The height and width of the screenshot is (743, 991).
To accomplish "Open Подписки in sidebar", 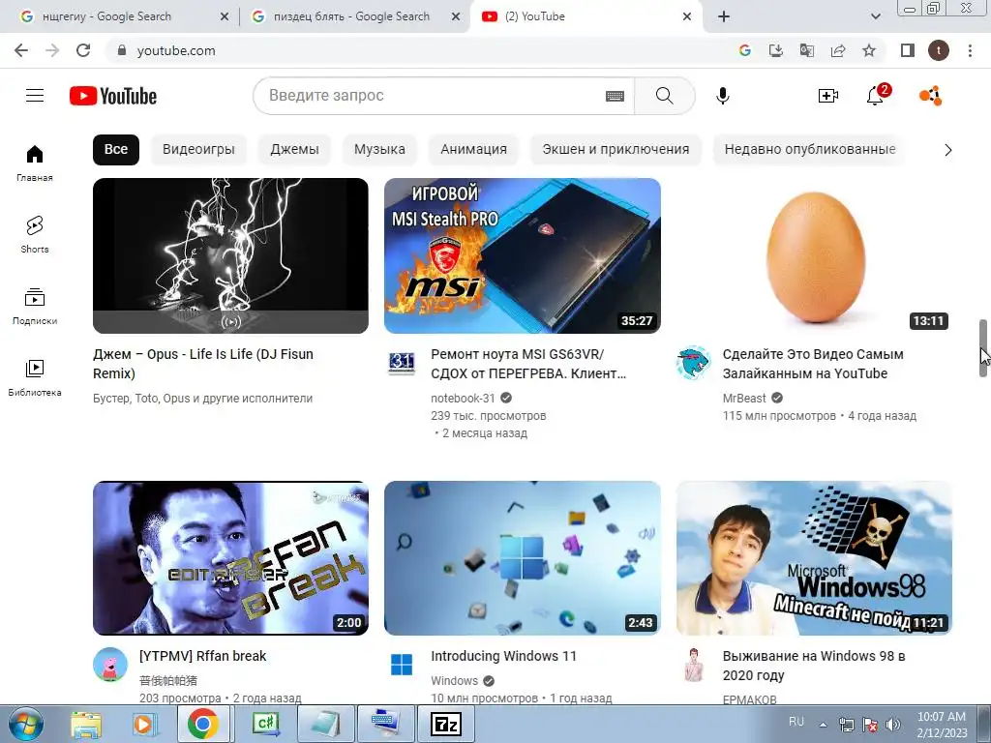I will click(x=35, y=306).
